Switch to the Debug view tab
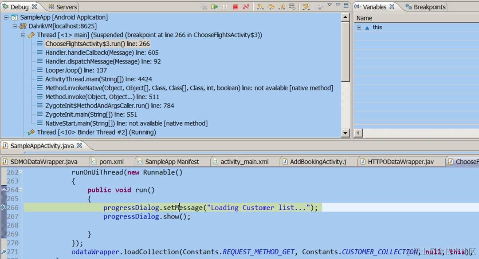The height and width of the screenshot is (259, 479). (x=20, y=7)
